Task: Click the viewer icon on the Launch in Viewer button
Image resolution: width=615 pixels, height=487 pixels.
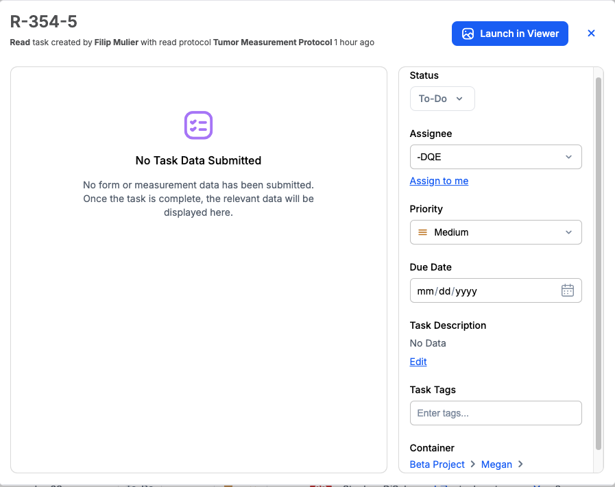Action: [468, 33]
